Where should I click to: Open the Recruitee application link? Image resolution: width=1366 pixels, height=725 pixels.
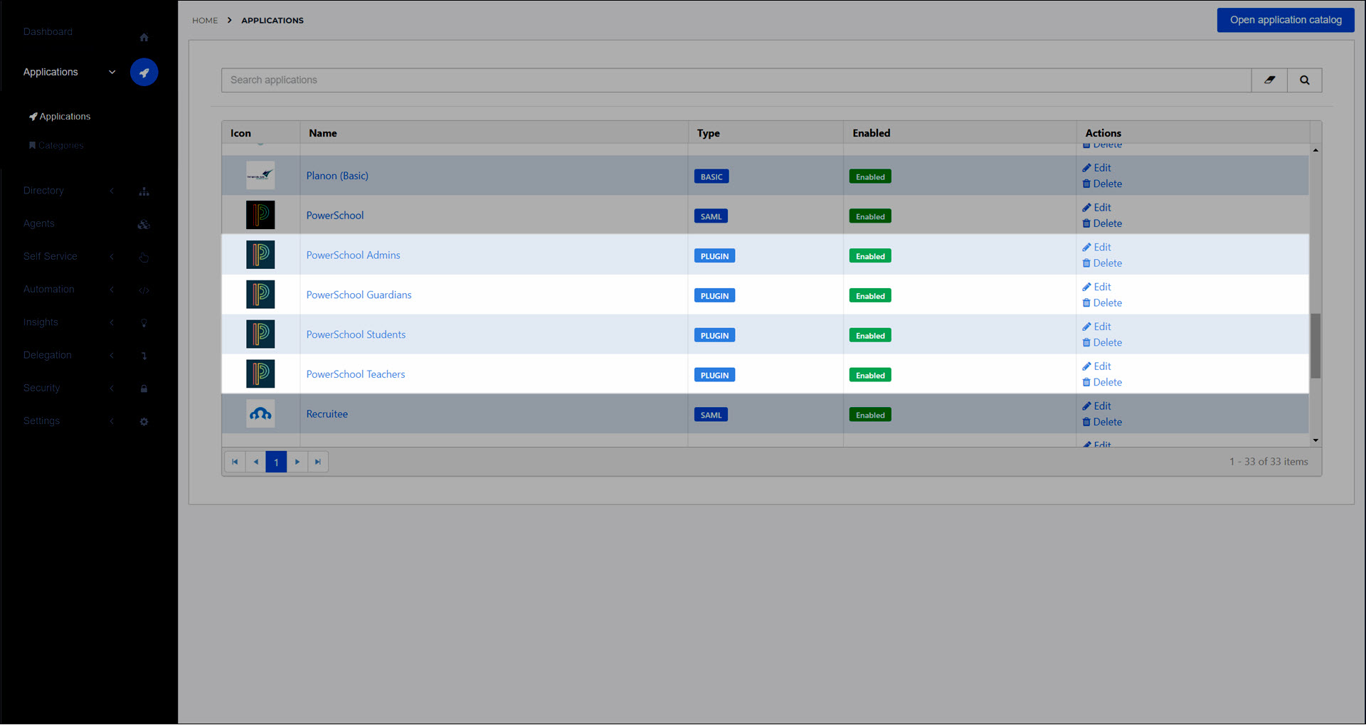(x=327, y=414)
